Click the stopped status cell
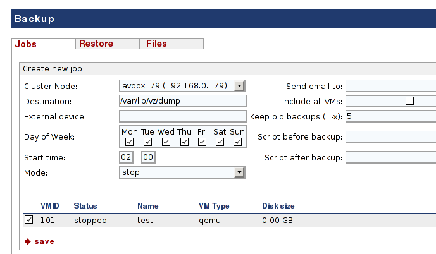Viewport: 436px width, 254px height. (90, 220)
